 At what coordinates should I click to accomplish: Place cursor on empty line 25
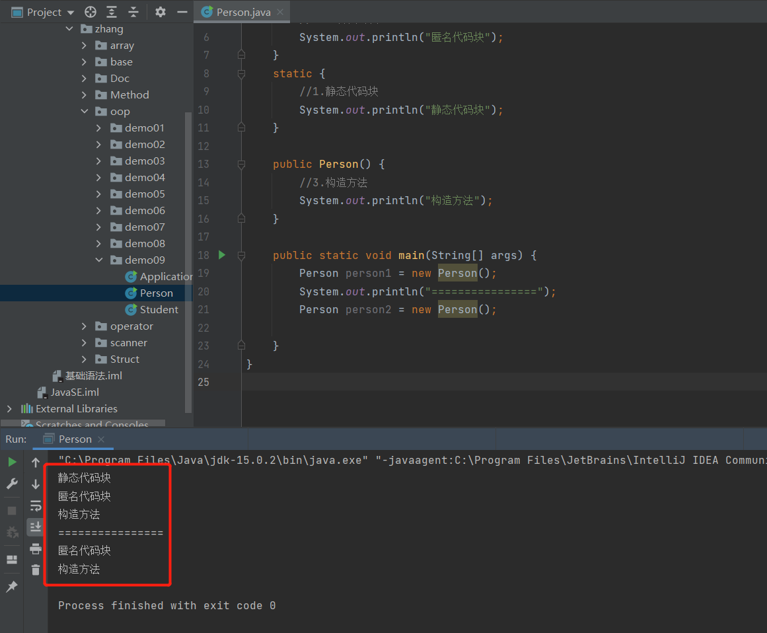coord(504,382)
